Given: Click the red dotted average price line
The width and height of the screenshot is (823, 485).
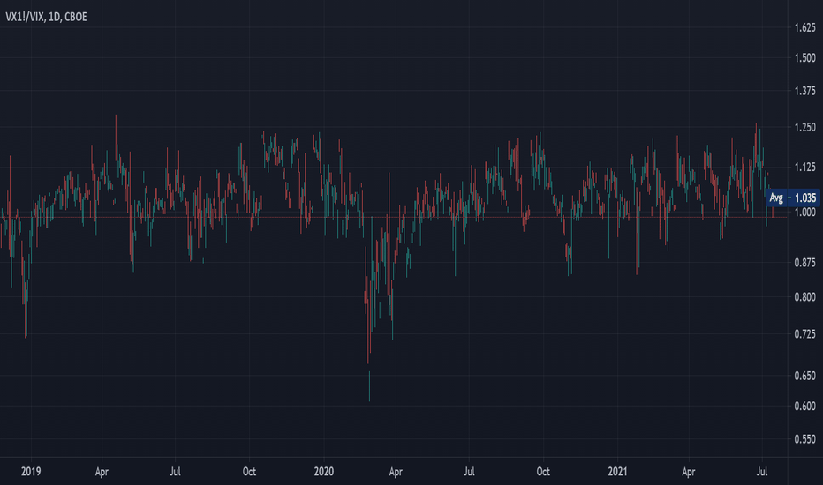Looking at the screenshot, I should point(394,217).
